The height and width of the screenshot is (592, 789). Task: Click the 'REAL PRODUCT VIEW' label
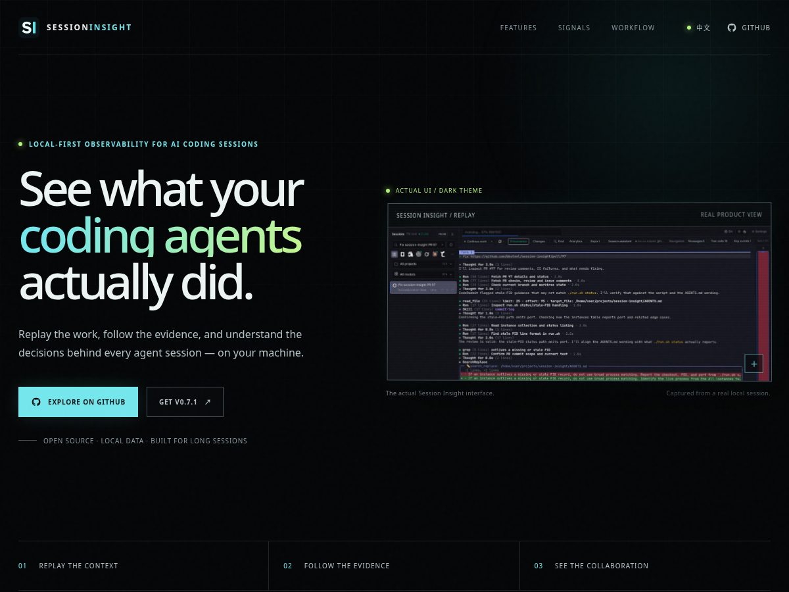point(731,214)
